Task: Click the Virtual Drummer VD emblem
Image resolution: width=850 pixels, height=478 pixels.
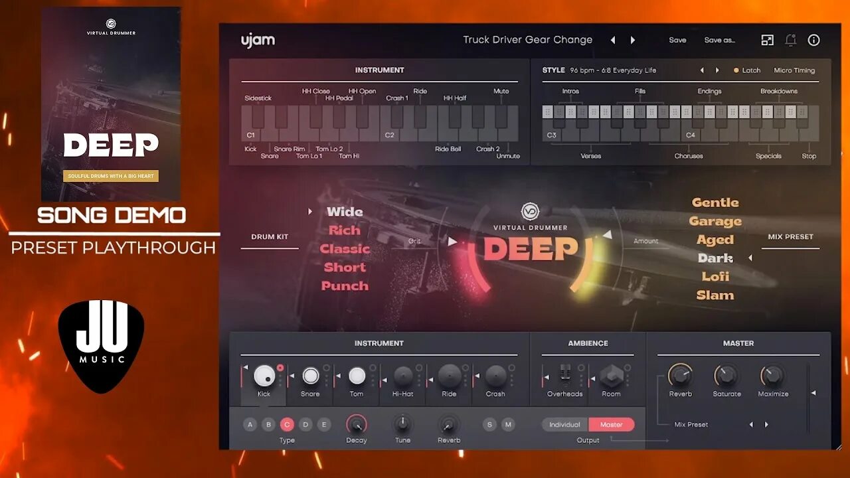Action: pos(530,212)
